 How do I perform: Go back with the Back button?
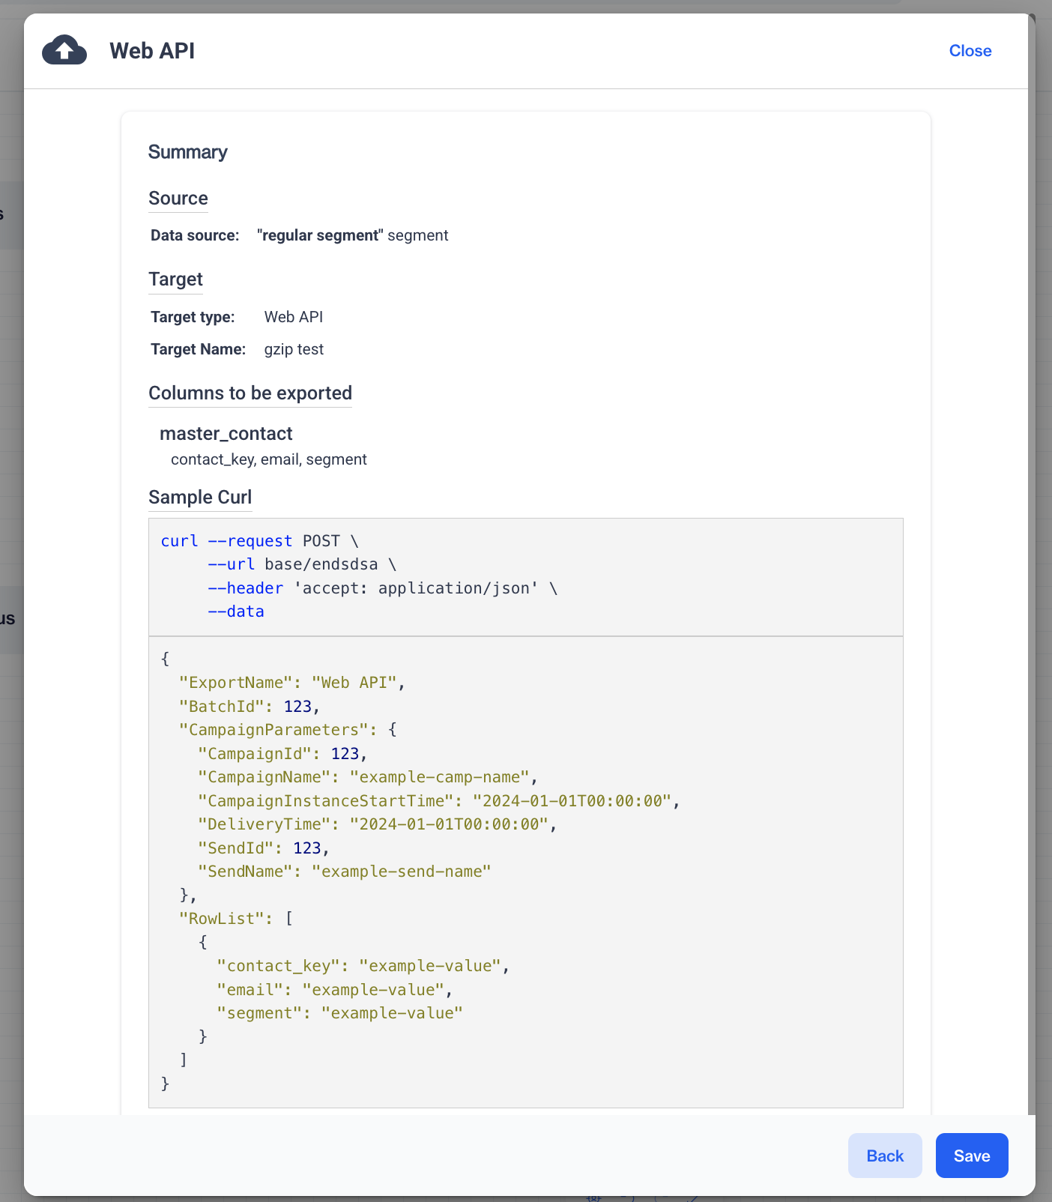coord(884,1156)
